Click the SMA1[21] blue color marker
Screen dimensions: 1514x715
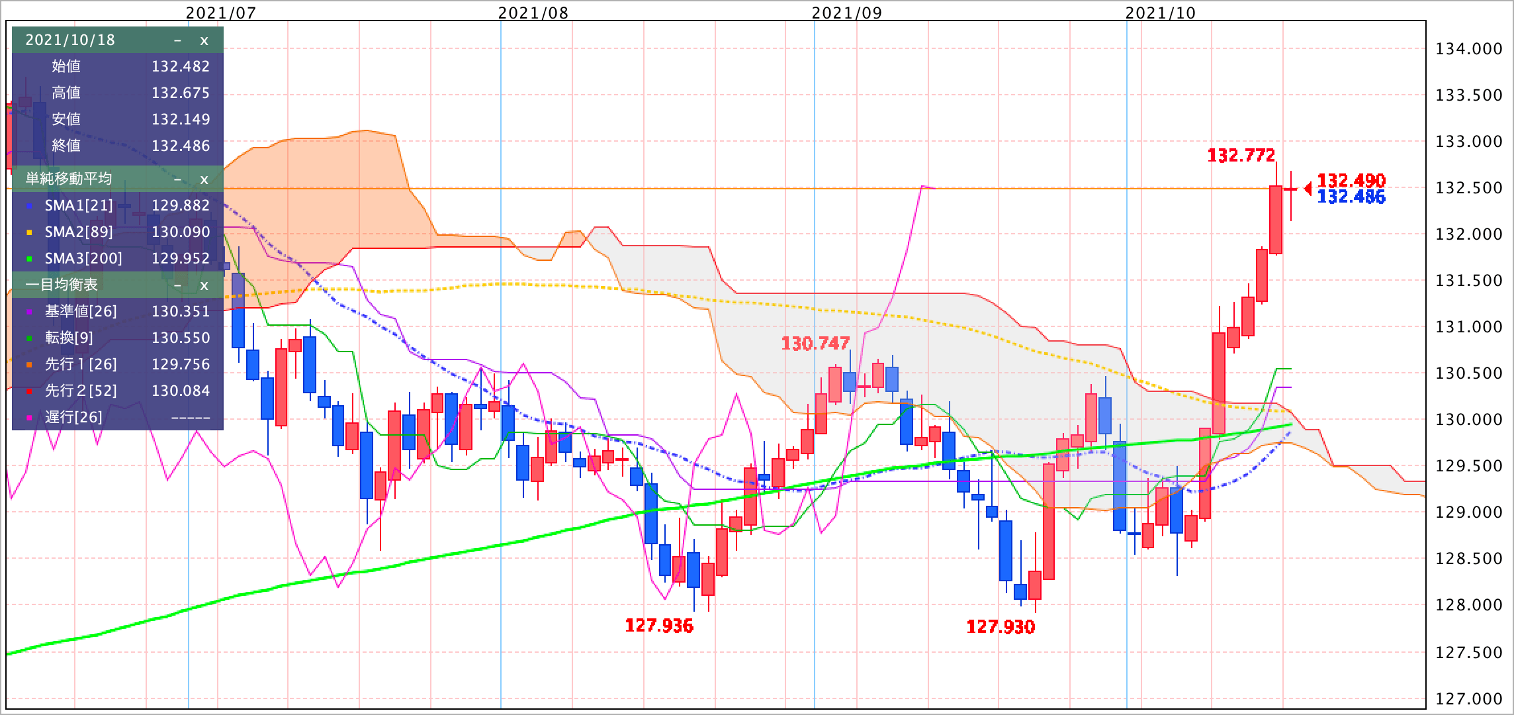coord(28,207)
